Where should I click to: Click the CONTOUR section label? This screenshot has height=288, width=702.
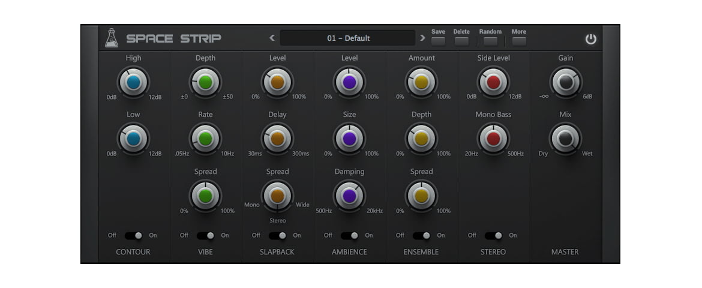[x=133, y=252]
